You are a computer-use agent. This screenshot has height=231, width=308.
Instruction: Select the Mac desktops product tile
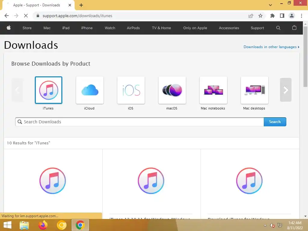pos(254,90)
